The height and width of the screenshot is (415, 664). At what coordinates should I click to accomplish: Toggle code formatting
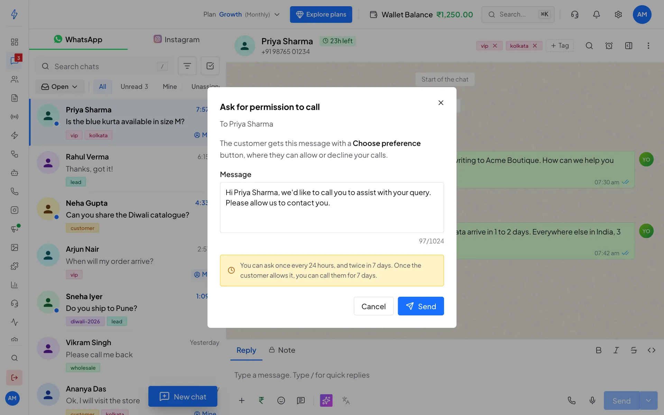coord(652,350)
